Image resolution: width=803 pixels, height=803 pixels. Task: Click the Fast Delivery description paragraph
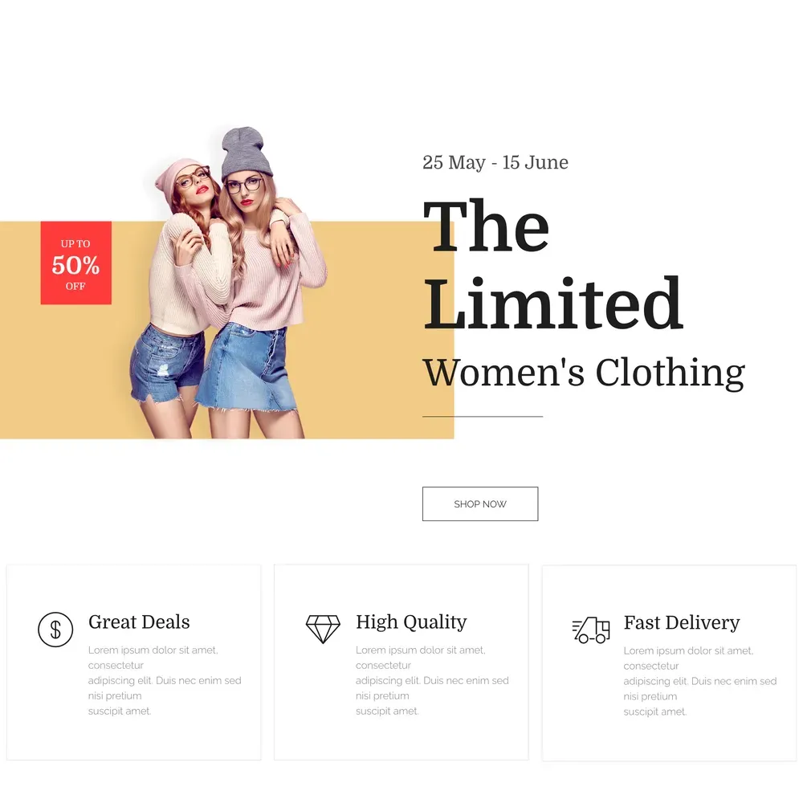click(700, 681)
